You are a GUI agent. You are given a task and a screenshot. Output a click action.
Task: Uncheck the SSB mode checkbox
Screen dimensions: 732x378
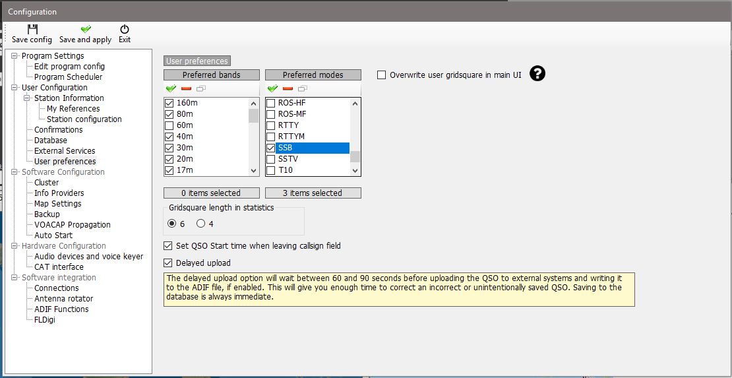click(271, 148)
